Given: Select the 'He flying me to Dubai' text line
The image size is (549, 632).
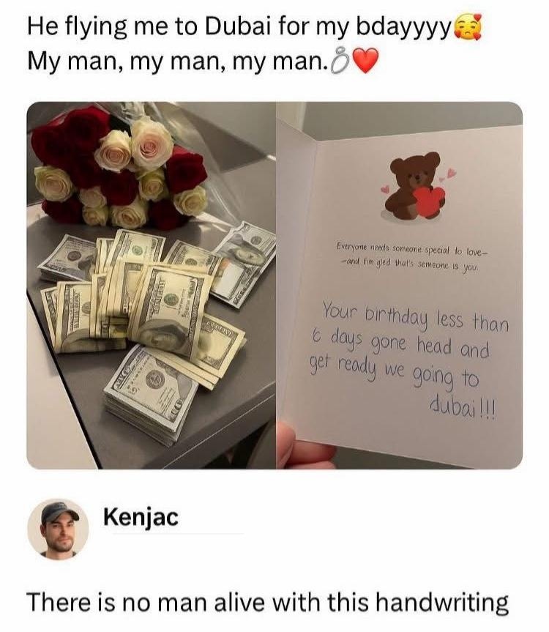Looking at the screenshot, I should tap(254, 27).
